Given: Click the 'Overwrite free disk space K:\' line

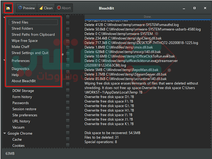Looking at the screenshot, I should 109,124.
